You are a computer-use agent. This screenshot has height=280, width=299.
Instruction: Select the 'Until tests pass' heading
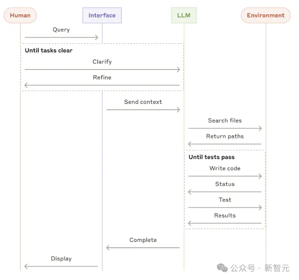212,157
